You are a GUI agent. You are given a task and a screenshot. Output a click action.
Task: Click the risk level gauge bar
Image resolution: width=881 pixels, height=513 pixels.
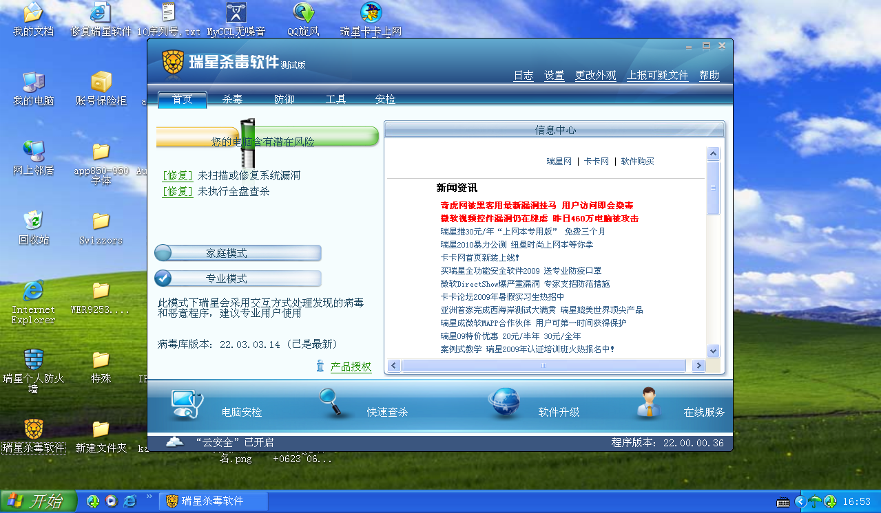[268, 136]
